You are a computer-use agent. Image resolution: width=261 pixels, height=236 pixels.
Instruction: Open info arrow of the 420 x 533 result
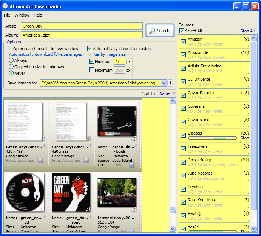(x=90, y=146)
